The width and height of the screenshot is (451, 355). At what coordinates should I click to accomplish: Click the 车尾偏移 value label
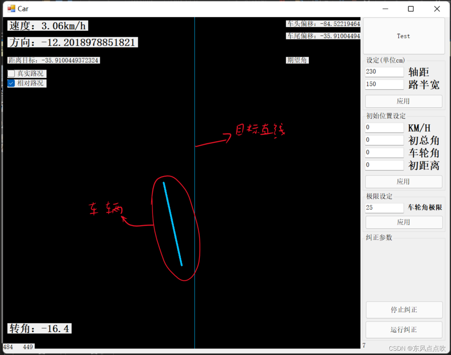(323, 36)
